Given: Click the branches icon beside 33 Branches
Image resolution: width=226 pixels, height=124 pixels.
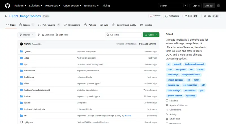Looking at the screenshot, I should 39,35.
